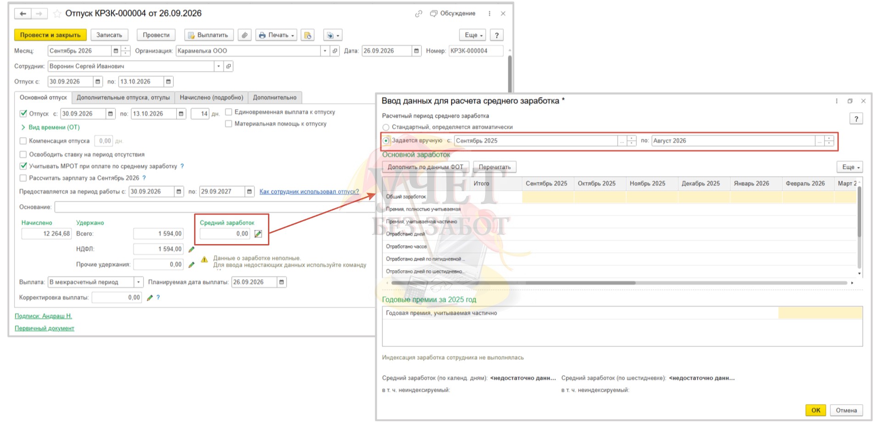Switch to Дополнительно tab
The height and width of the screenshot is (423, 881).
[274, 98]
